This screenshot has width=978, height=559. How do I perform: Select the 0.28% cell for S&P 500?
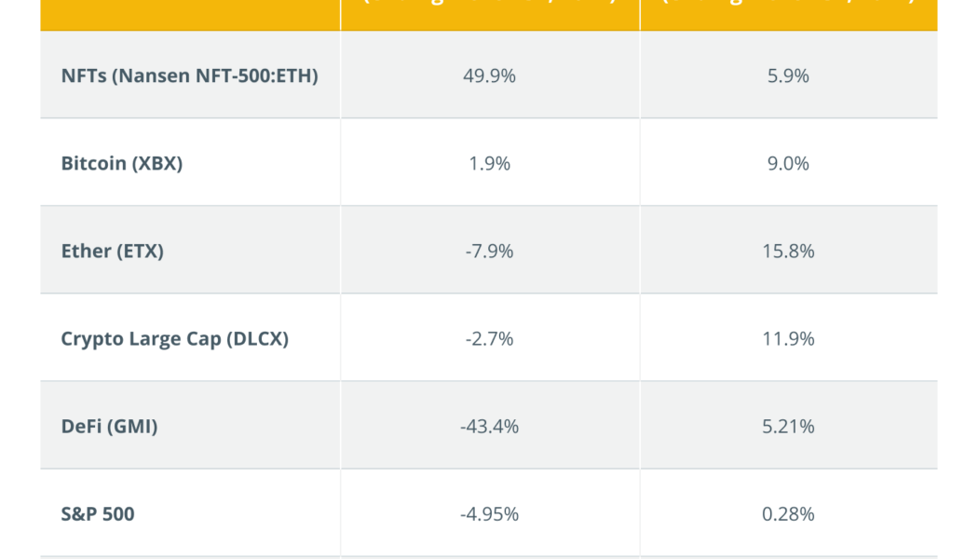point(788,514)
